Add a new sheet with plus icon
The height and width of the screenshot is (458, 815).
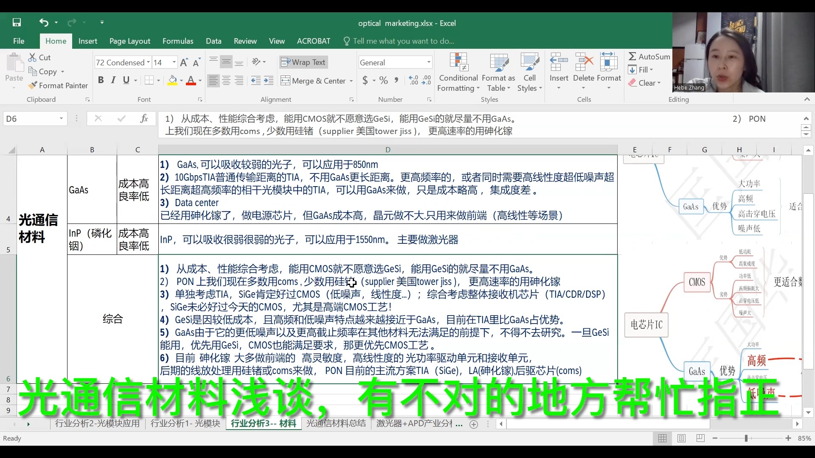pyautogui.click(x=474, y=424)
